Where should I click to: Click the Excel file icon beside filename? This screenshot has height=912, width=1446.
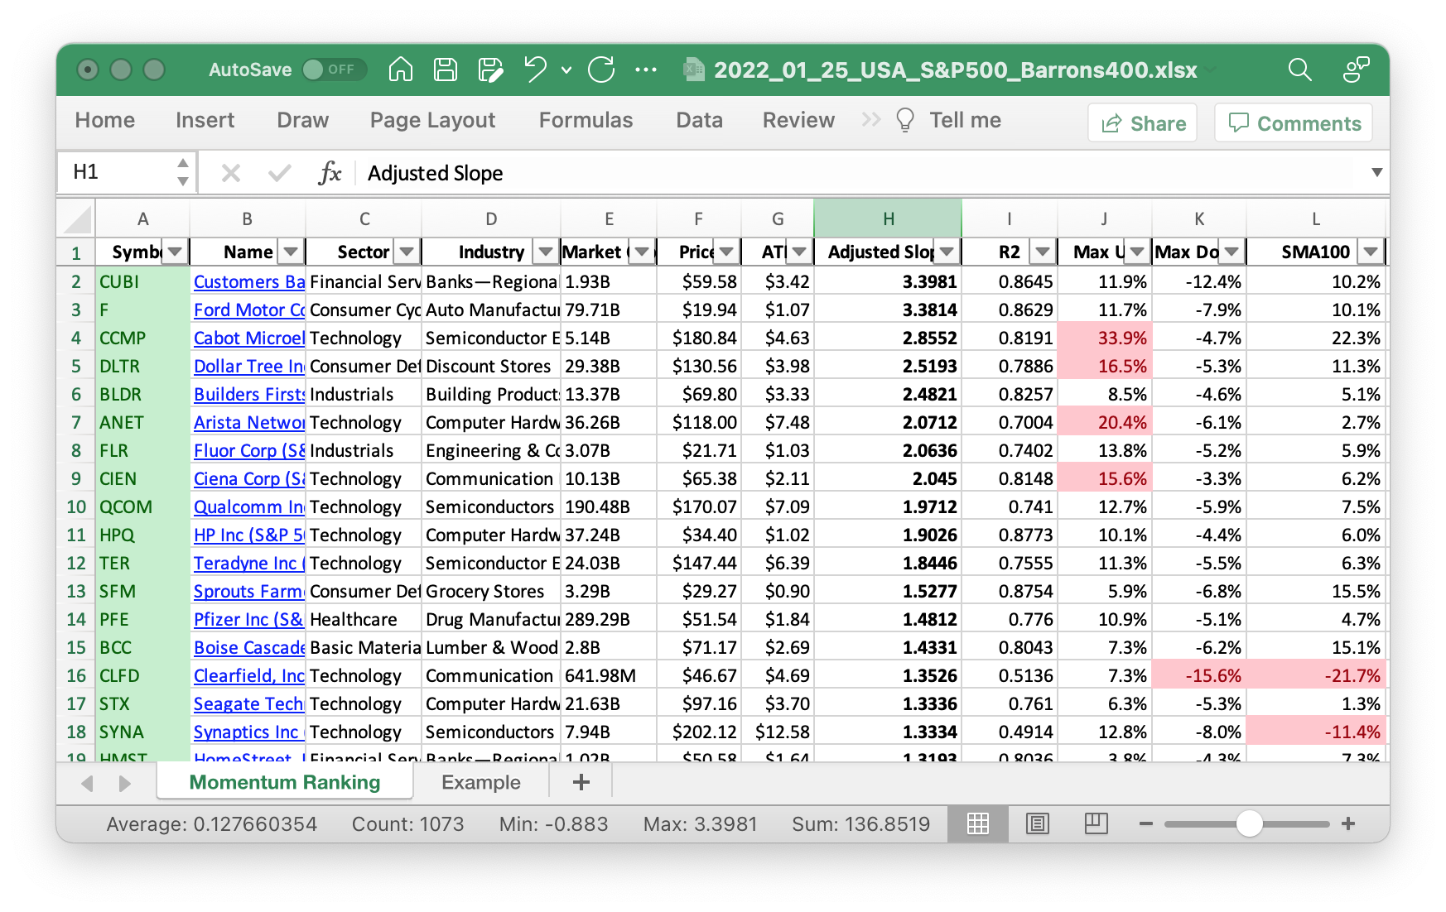click(693, 70)
